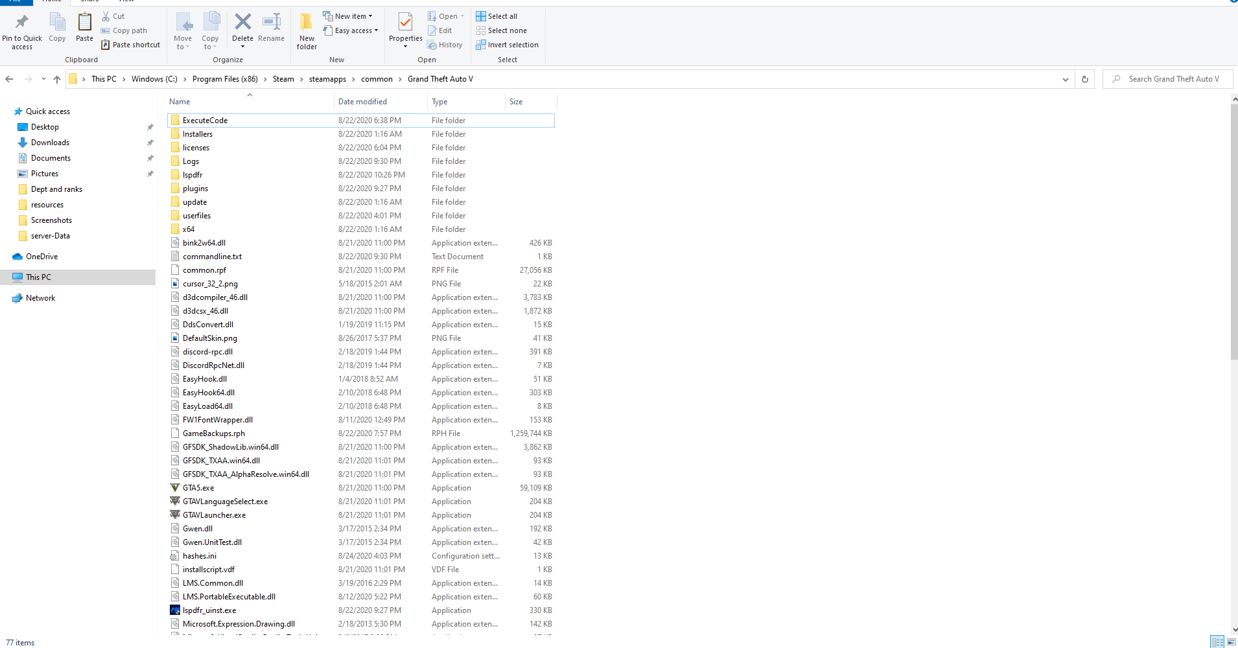Open address bar history dropdown
The width and height of the screenshot is (1238, 648).
tap(1065, 79)
